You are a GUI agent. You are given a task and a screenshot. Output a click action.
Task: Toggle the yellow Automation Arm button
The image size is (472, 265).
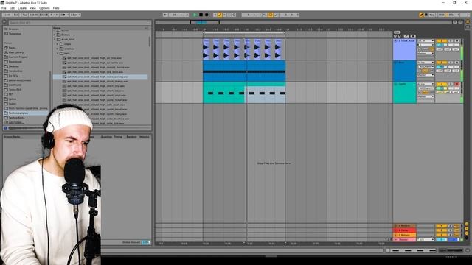[220, 15]
